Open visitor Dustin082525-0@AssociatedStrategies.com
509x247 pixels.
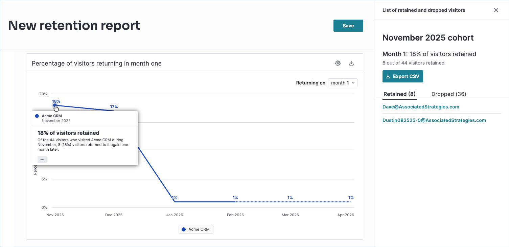tap(434, 120)
